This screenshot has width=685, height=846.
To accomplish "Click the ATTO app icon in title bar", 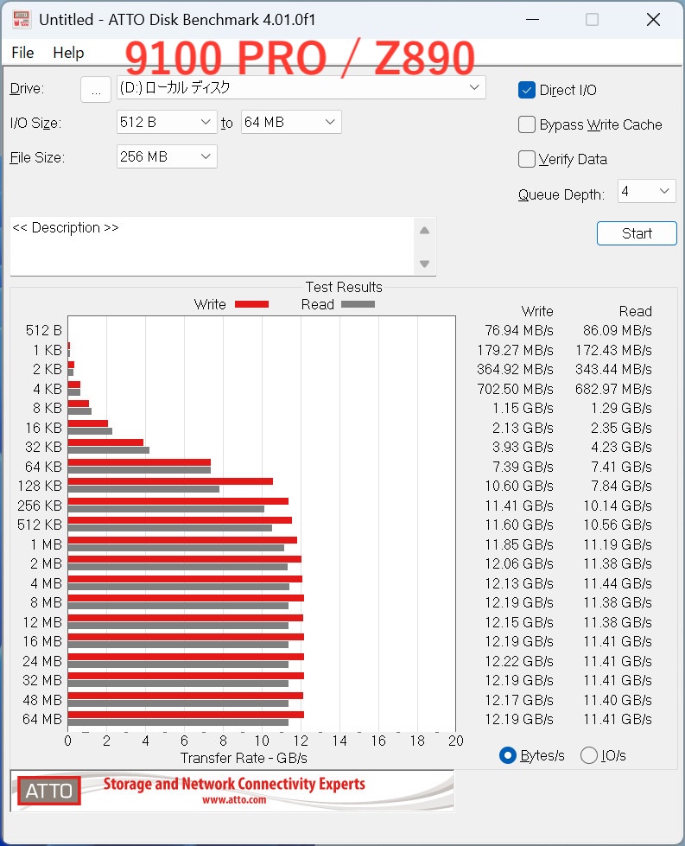I will tap(22, 19).
